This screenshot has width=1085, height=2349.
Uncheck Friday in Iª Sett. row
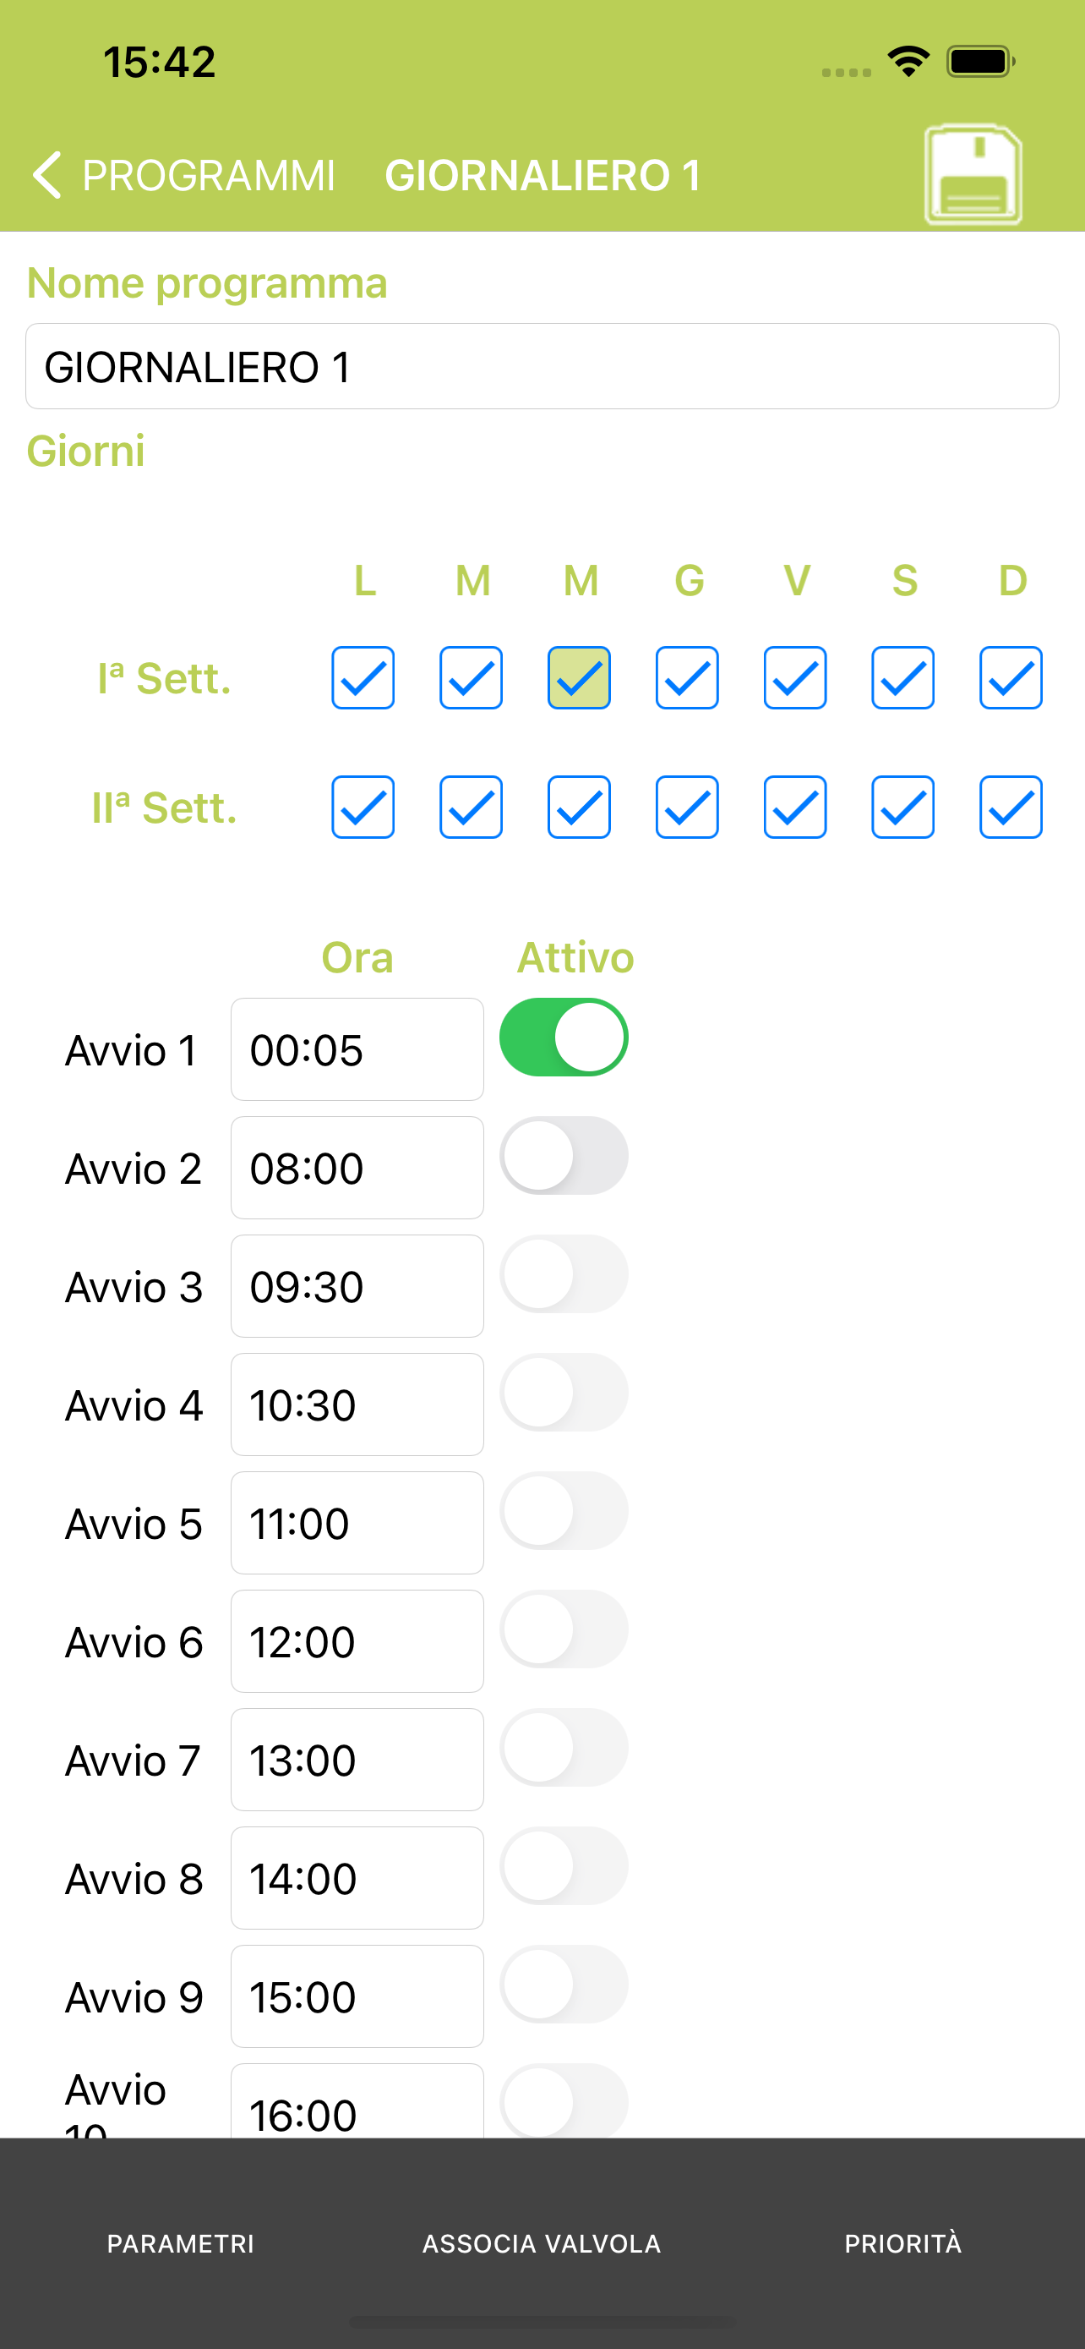tap(794, 677)
